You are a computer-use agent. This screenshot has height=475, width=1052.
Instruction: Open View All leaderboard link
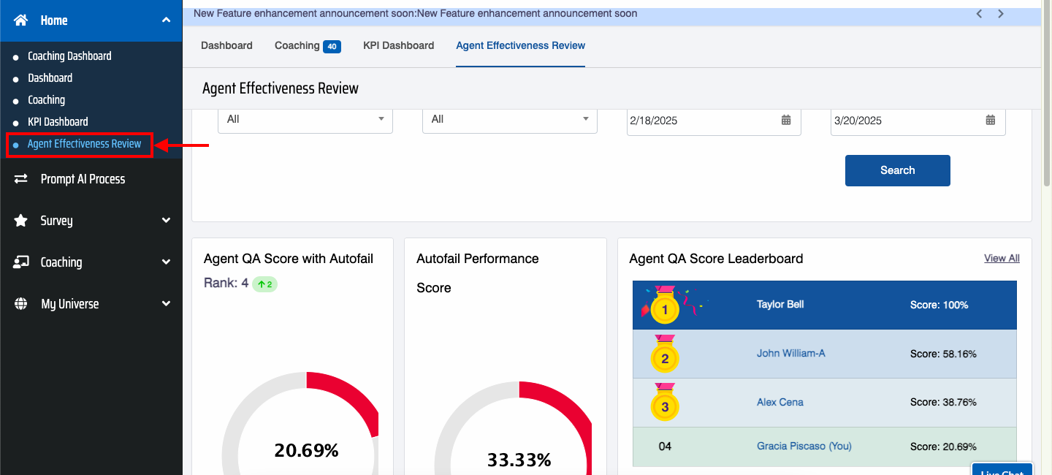1002,258
